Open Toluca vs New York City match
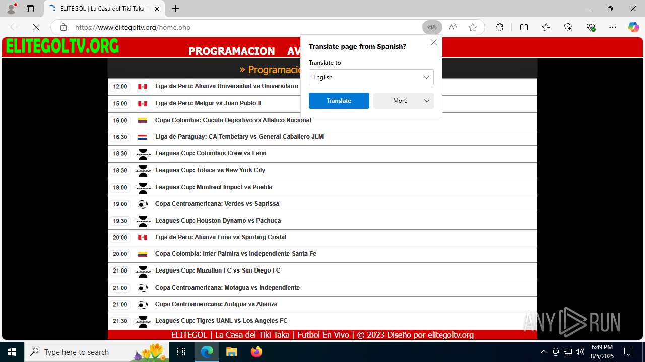This screenshot has height=362, width=645. click(x=210, y=170)
